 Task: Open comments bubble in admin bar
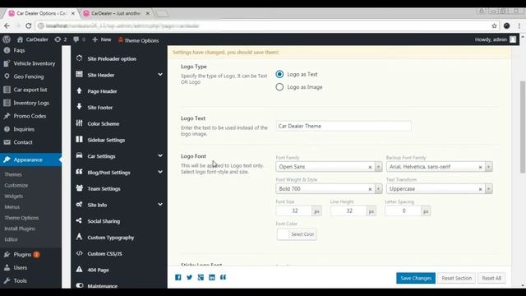point(79,39)
